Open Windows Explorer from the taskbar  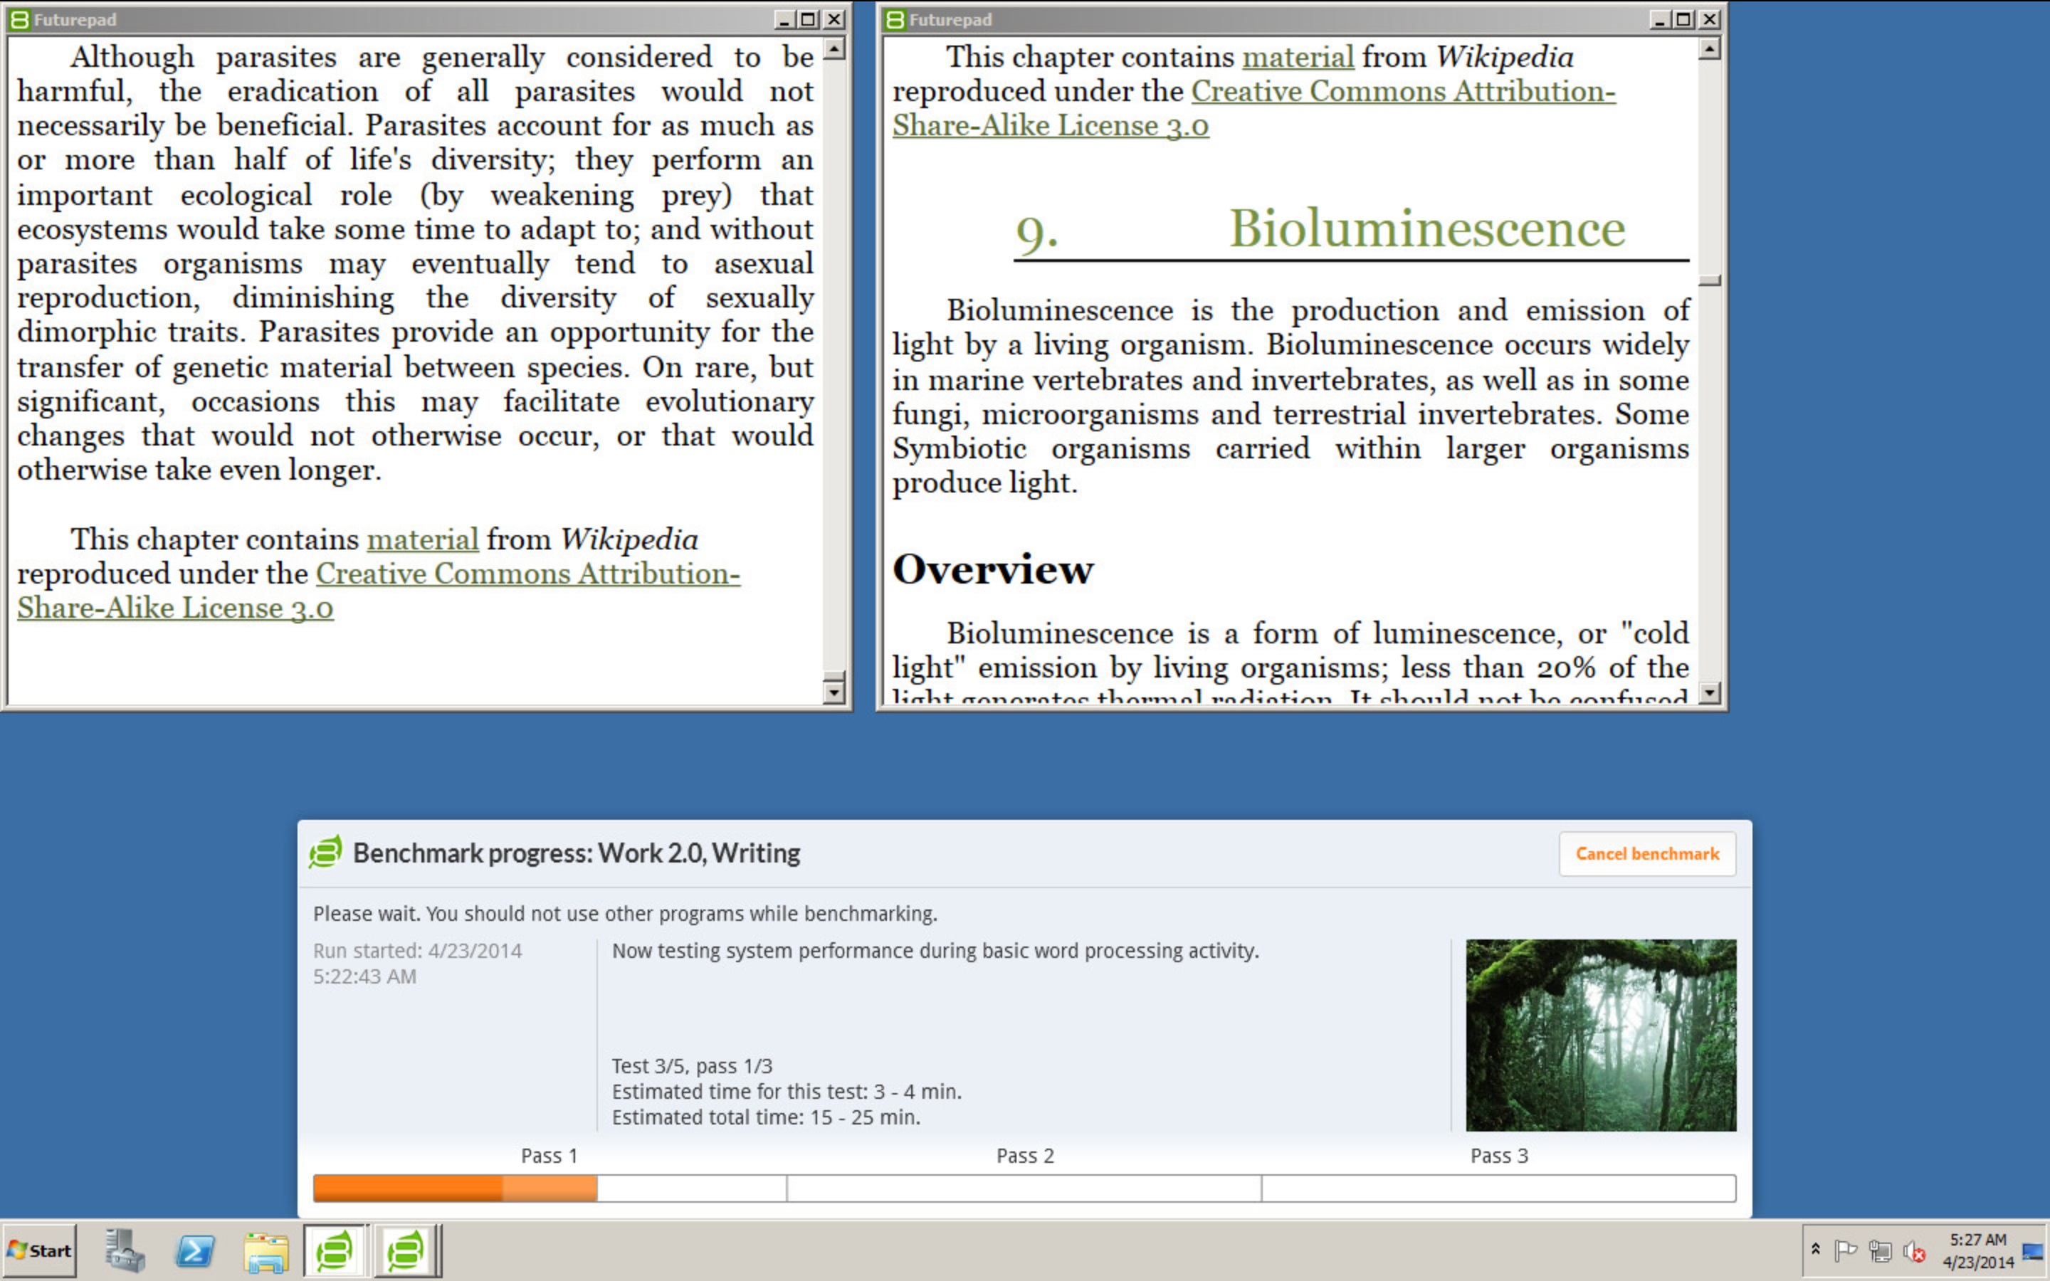click(265, 1250)
